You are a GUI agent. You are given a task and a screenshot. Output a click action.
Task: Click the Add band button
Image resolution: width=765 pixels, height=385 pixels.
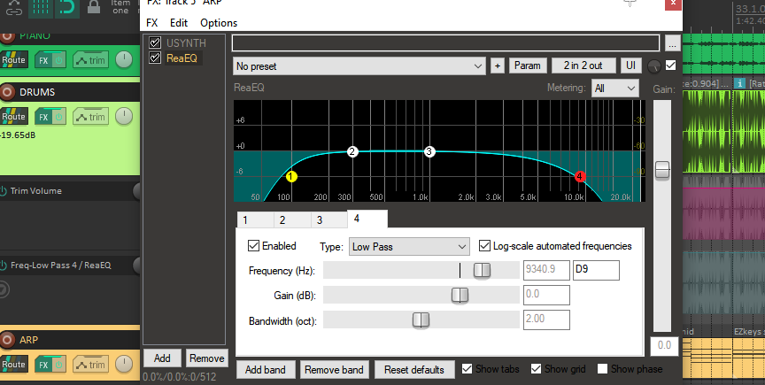(x=266, y=369)
